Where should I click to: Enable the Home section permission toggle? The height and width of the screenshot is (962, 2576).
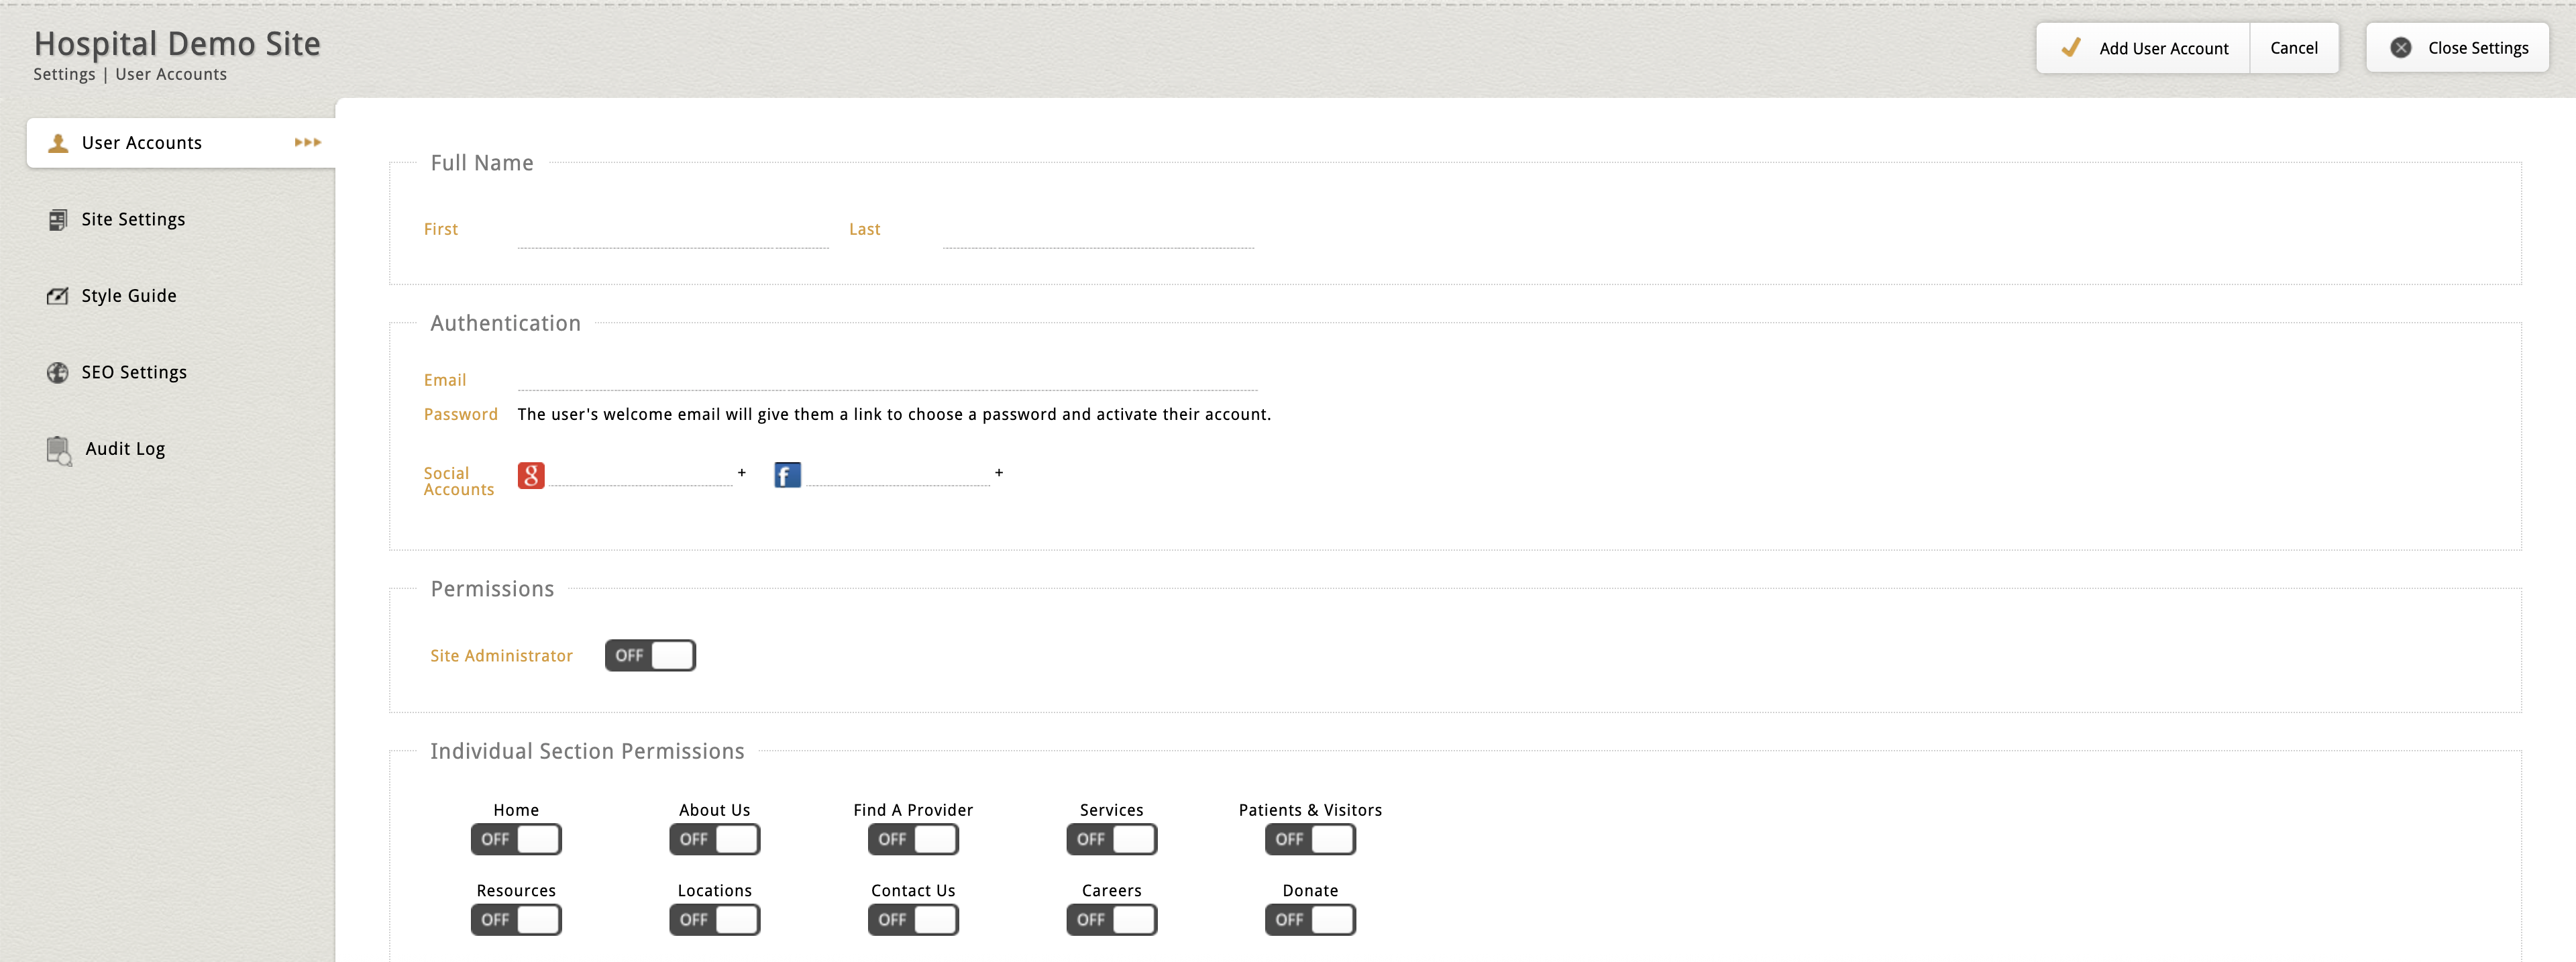coord(516,839)
